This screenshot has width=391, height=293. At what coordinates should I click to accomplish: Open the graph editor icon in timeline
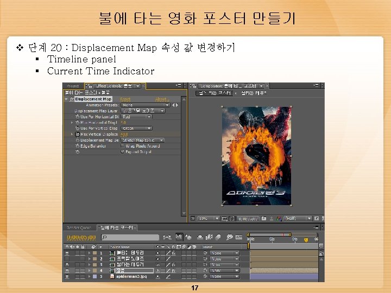pyautogui.click(x=239, y=237)
